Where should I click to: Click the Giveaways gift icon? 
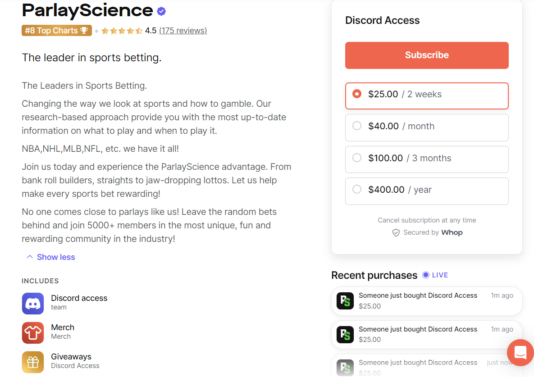pyautogui.click(x=32, y=362)
